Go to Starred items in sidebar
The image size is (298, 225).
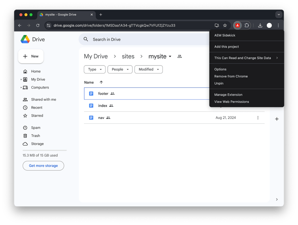click(x=37, y=115)
